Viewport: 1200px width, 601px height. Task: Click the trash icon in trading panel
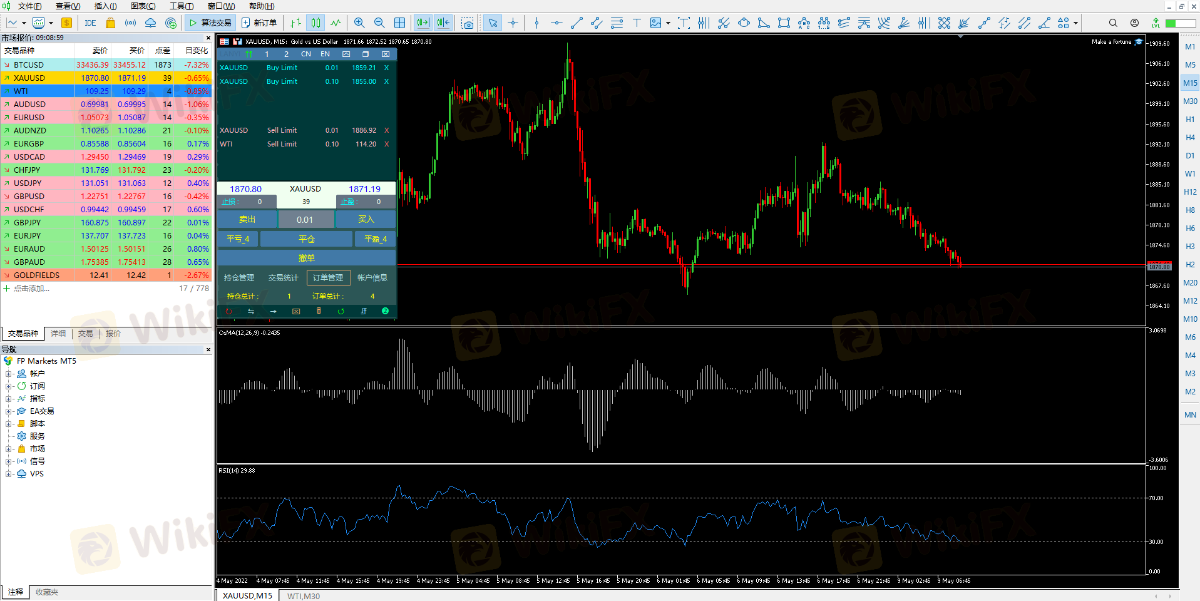[x=319, y=311]
